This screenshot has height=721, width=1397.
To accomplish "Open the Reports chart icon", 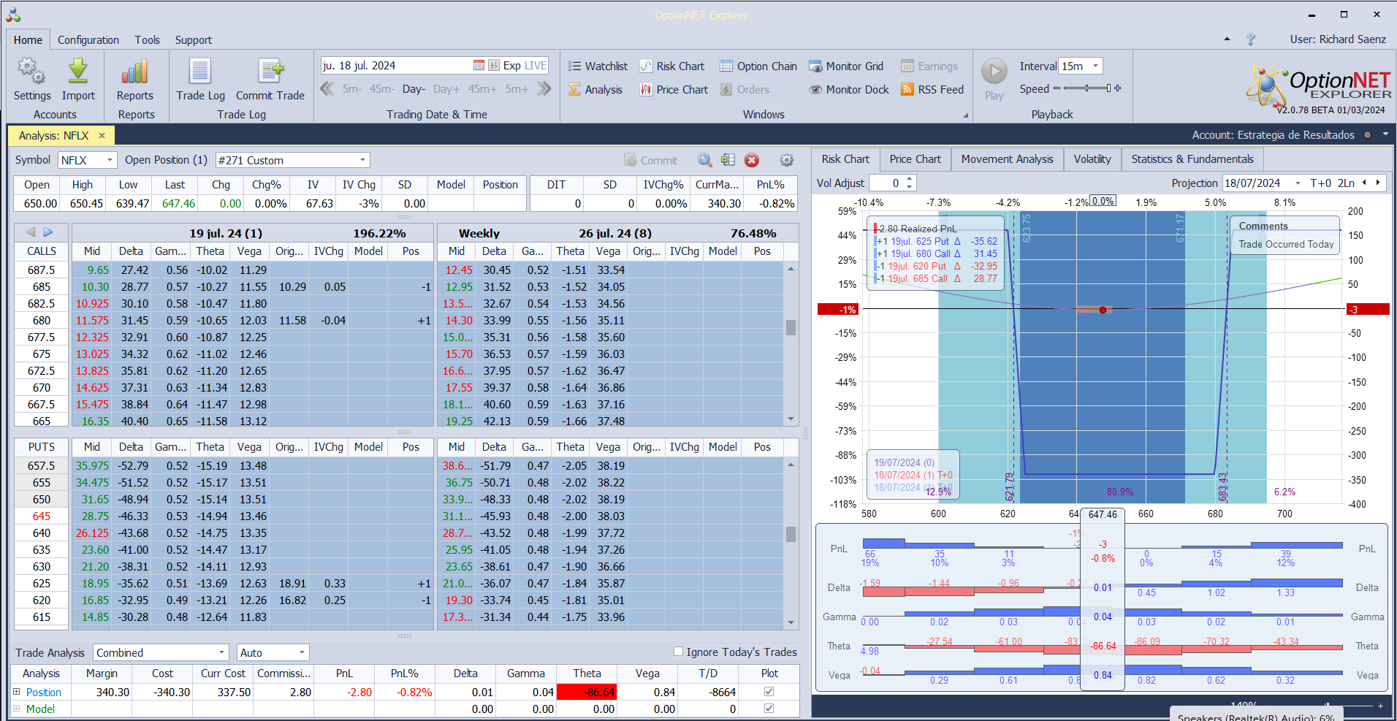I will point(135,80).
